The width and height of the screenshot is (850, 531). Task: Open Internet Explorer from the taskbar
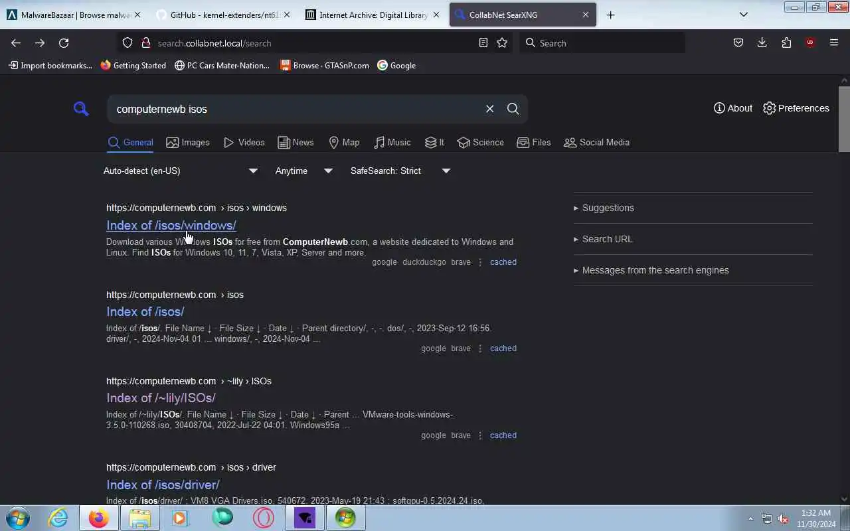[58, 518]
